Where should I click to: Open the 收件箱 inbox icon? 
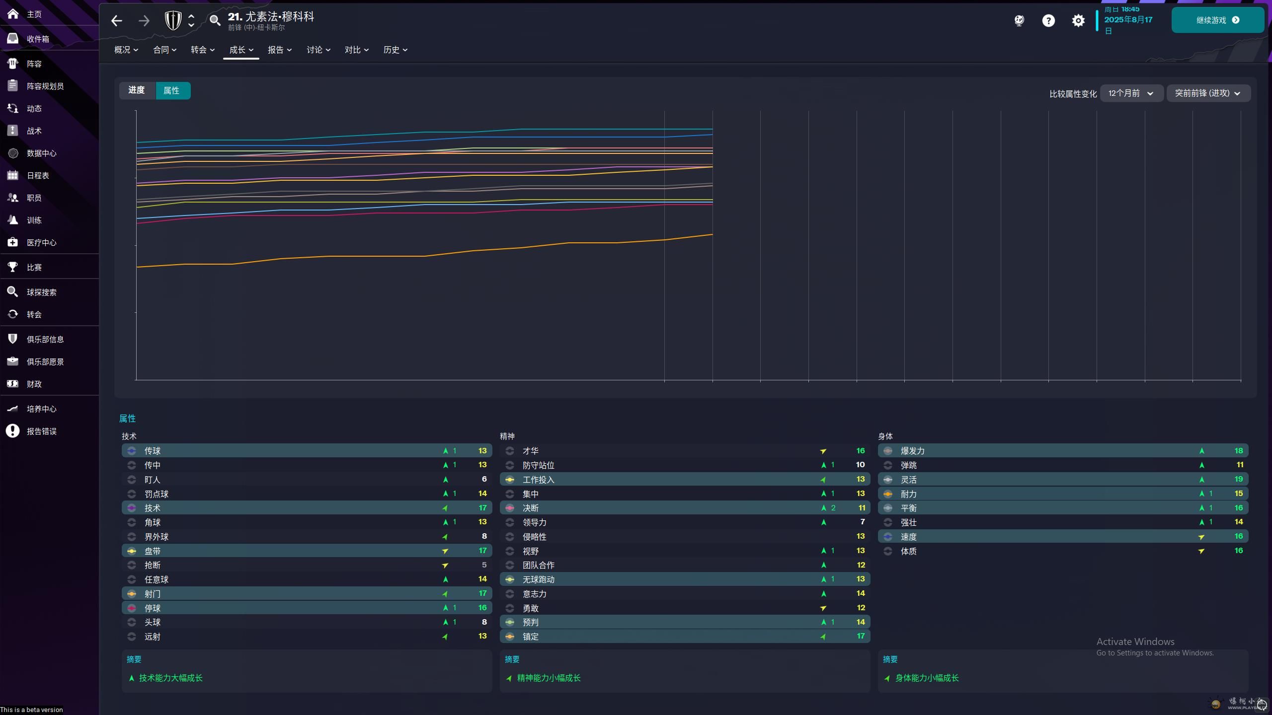(13, 39)
